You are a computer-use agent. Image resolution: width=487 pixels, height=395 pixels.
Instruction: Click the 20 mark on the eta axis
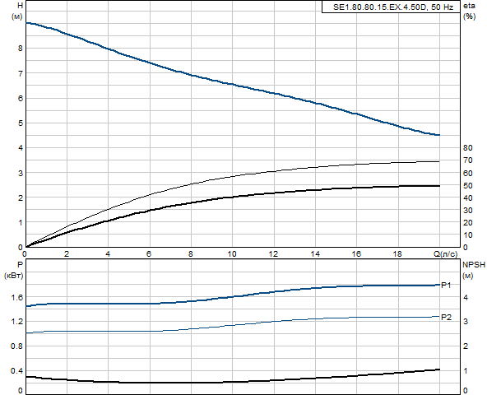[x=468, y=223]
